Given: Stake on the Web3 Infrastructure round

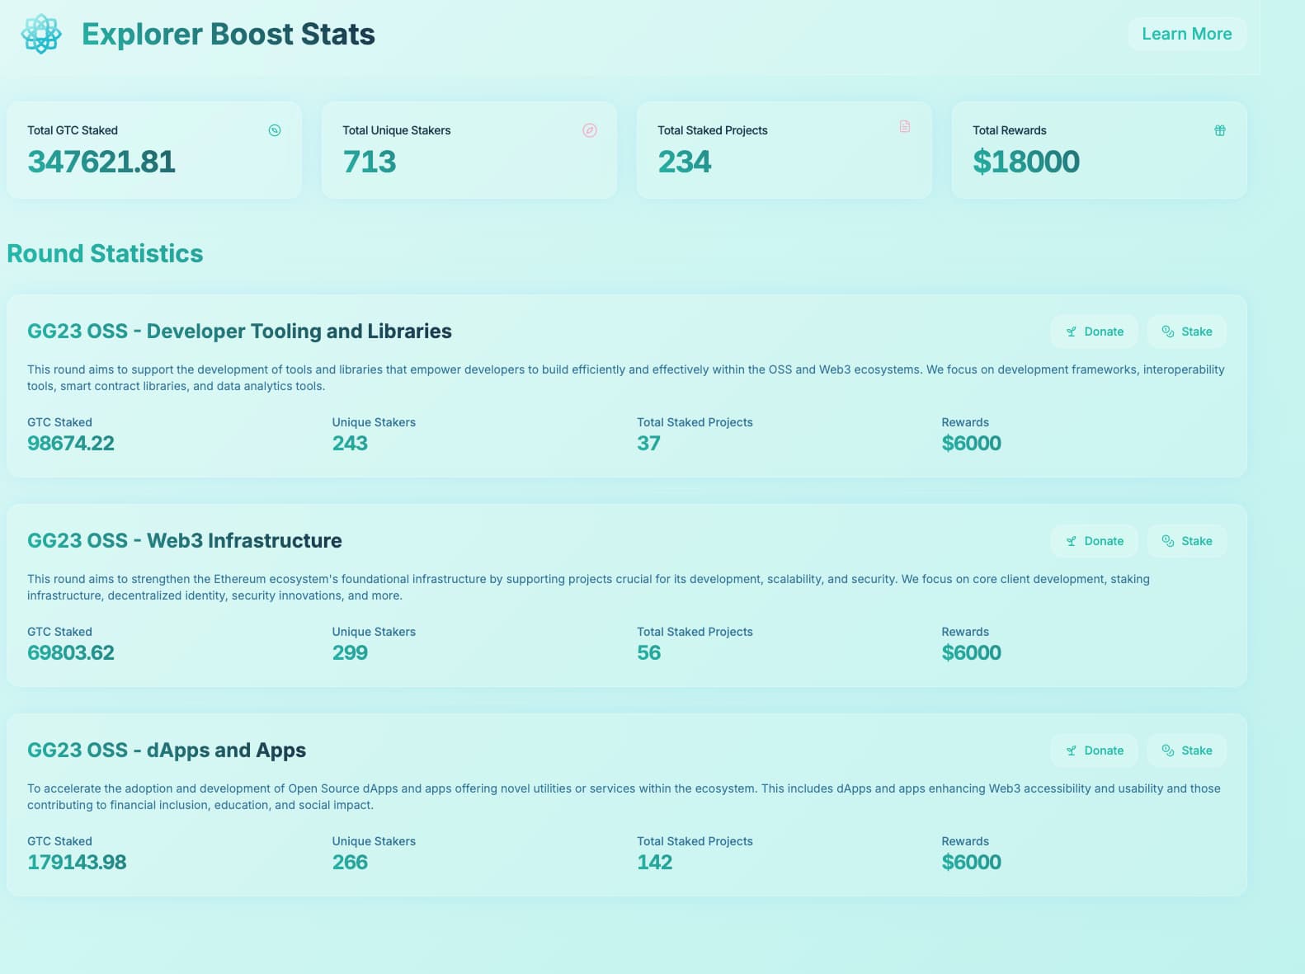Looking at the screenshot, I should 1186,541.
